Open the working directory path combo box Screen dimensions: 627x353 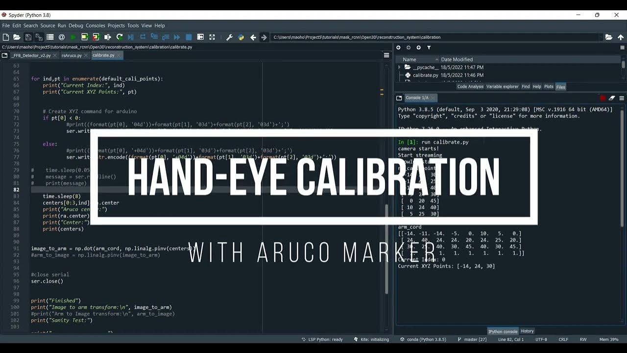pos(437,37)
